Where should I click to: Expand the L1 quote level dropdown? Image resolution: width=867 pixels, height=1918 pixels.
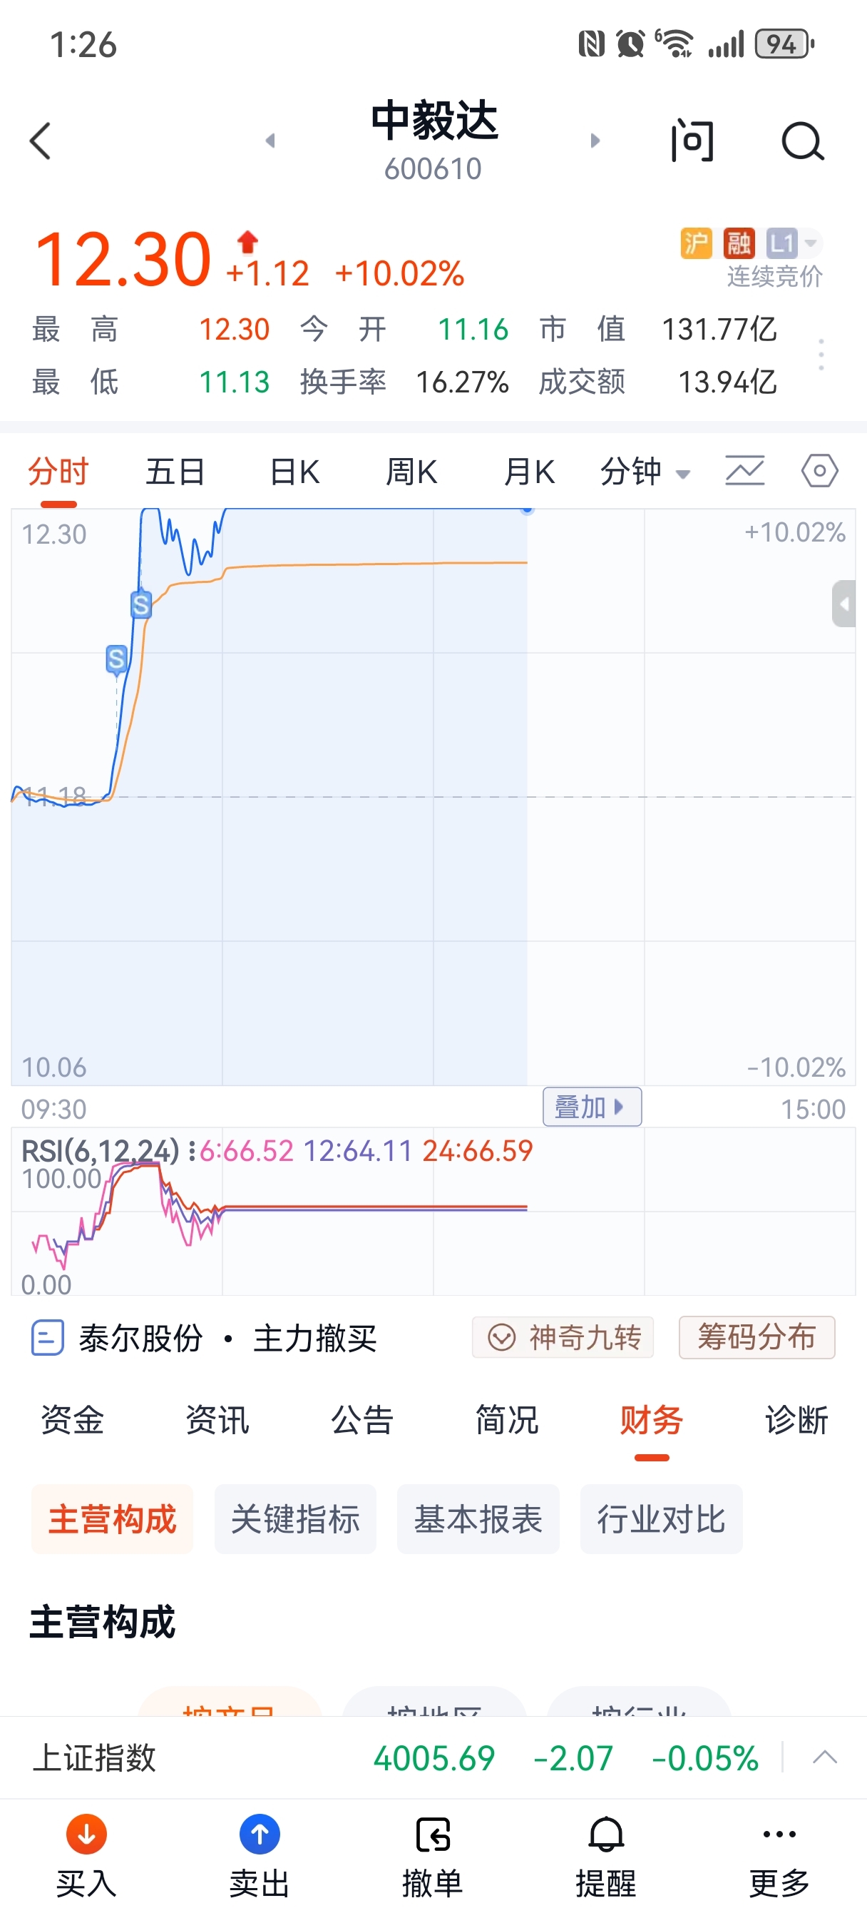[794, 243]
